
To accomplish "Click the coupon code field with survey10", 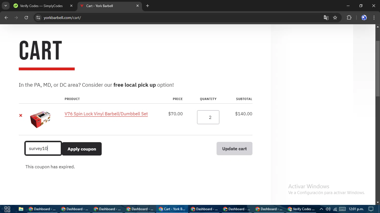I will click(x=43, y=148).
